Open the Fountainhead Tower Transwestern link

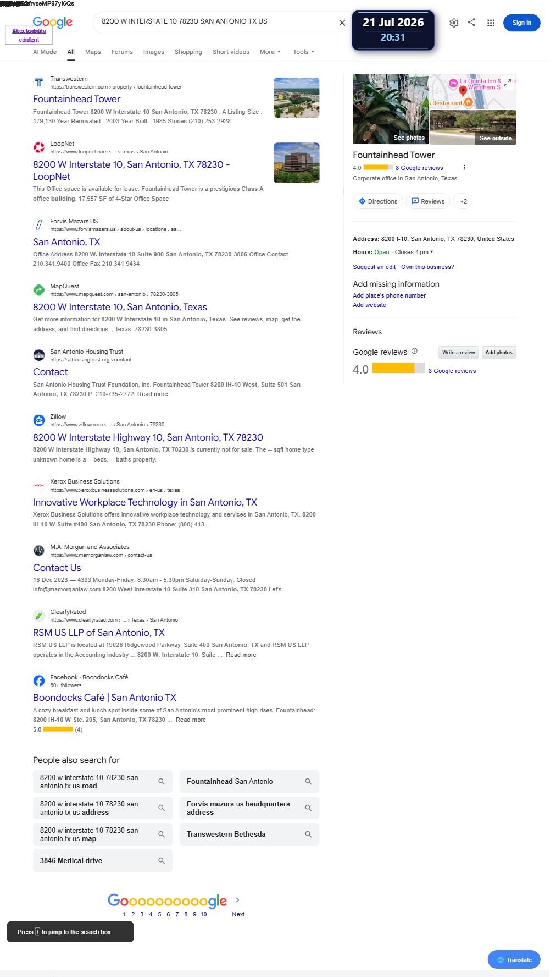pyautogui.click(x=76, y=99)
